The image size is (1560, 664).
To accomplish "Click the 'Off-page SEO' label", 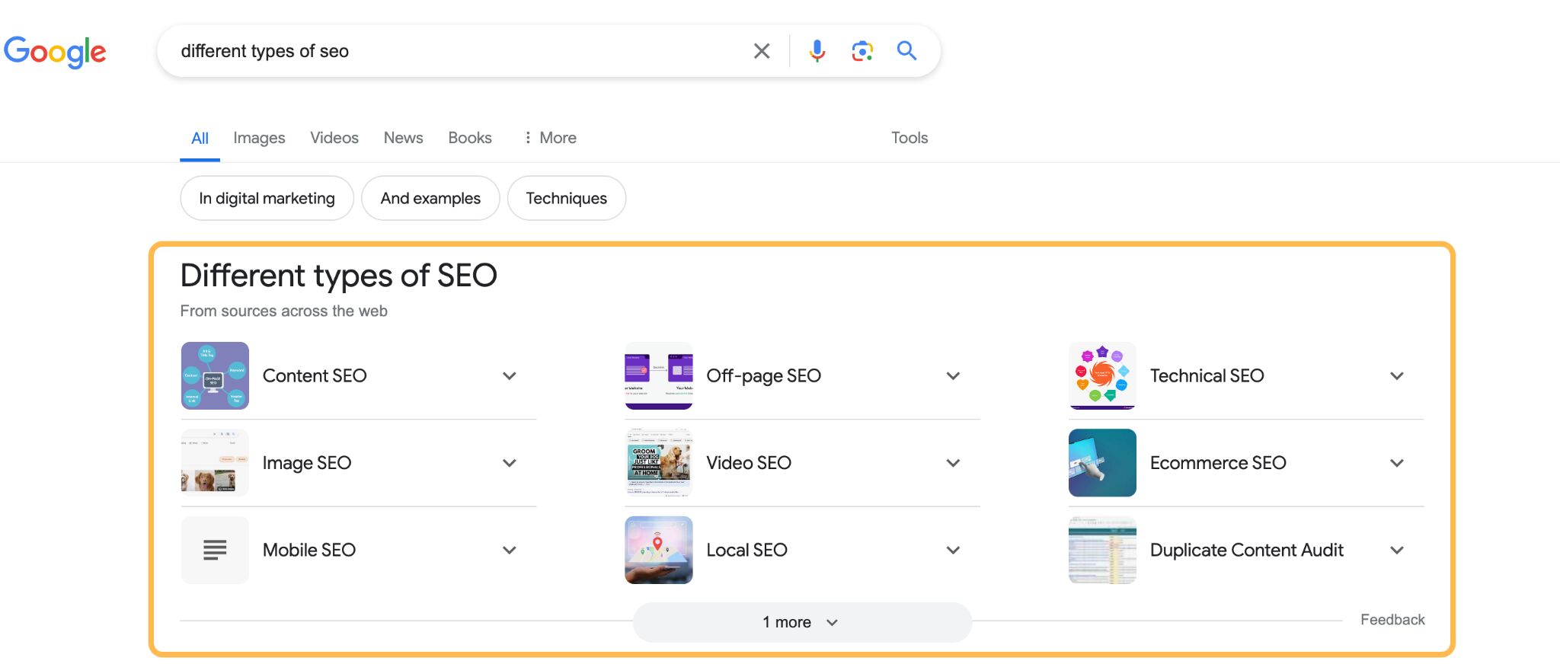I will (x=763, y=375).
